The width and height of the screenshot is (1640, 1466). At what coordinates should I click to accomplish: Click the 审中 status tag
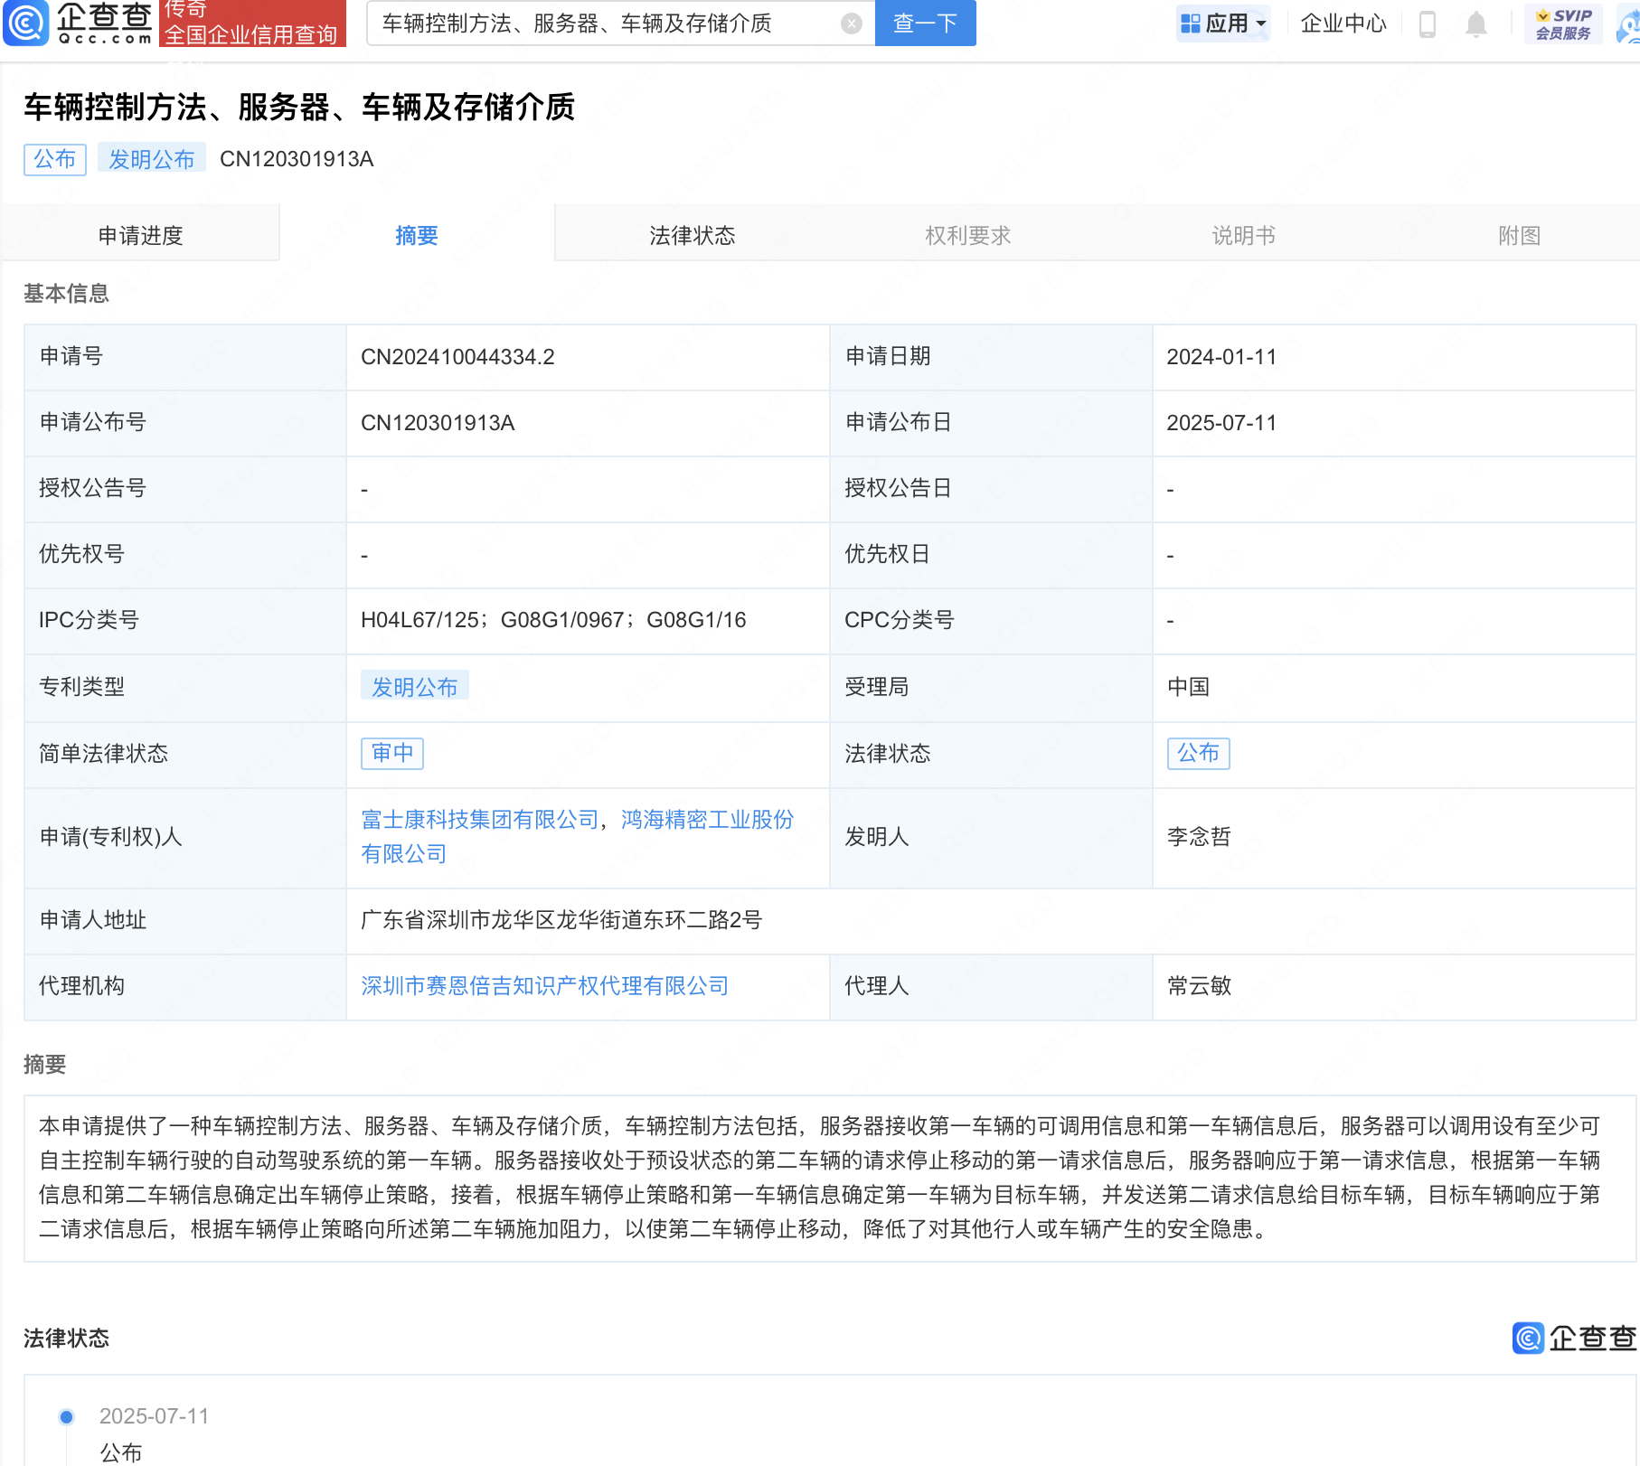[392, 753]
